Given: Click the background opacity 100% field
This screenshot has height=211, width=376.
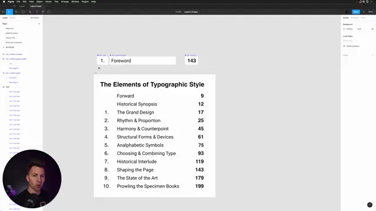Looking at the screenshot, I should click(359, 29).
